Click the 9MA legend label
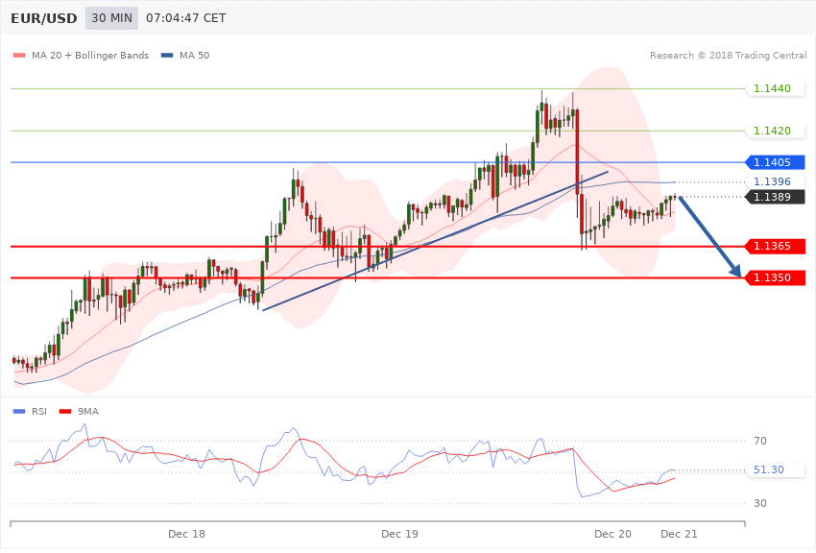Screen dimensions: 816x553 88,412
